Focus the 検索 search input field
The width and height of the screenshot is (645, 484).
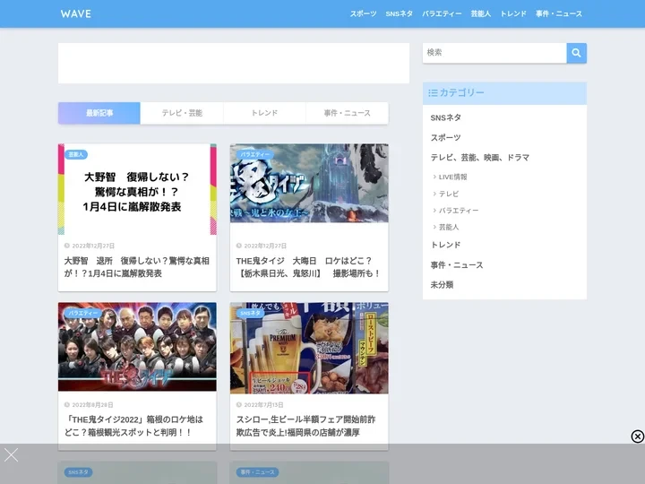pos(494,53)
